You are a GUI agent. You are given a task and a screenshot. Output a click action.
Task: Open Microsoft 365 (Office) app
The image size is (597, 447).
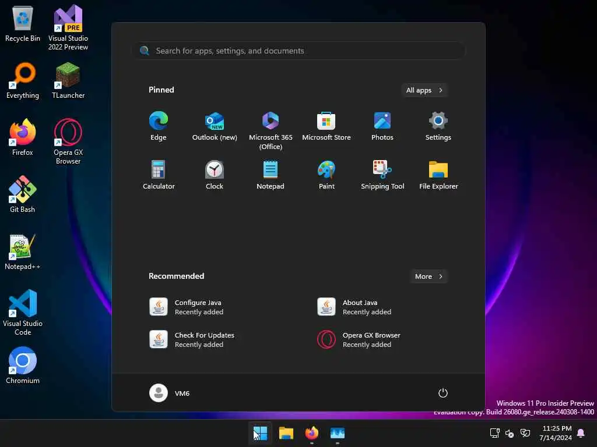(271, 131)
